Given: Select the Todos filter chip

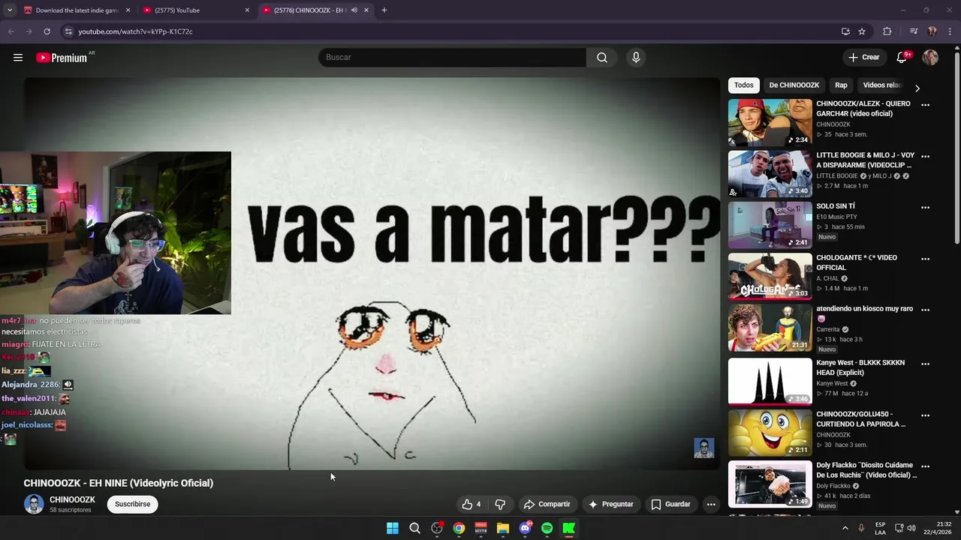Looking at the screenshot, I should pos(744,85).
